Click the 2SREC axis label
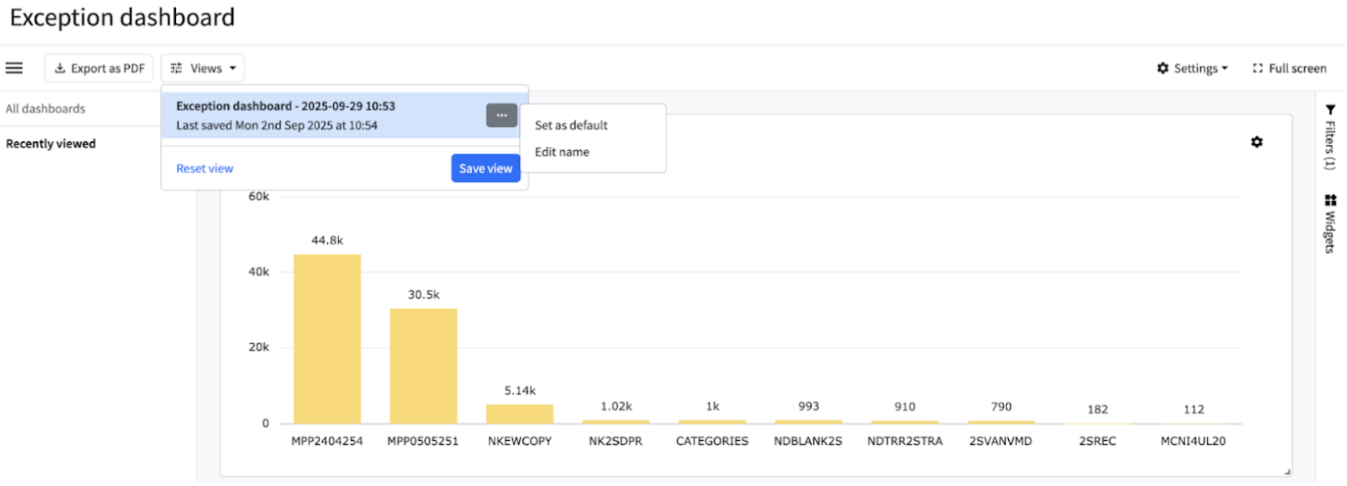 [x=1097, y=441]
